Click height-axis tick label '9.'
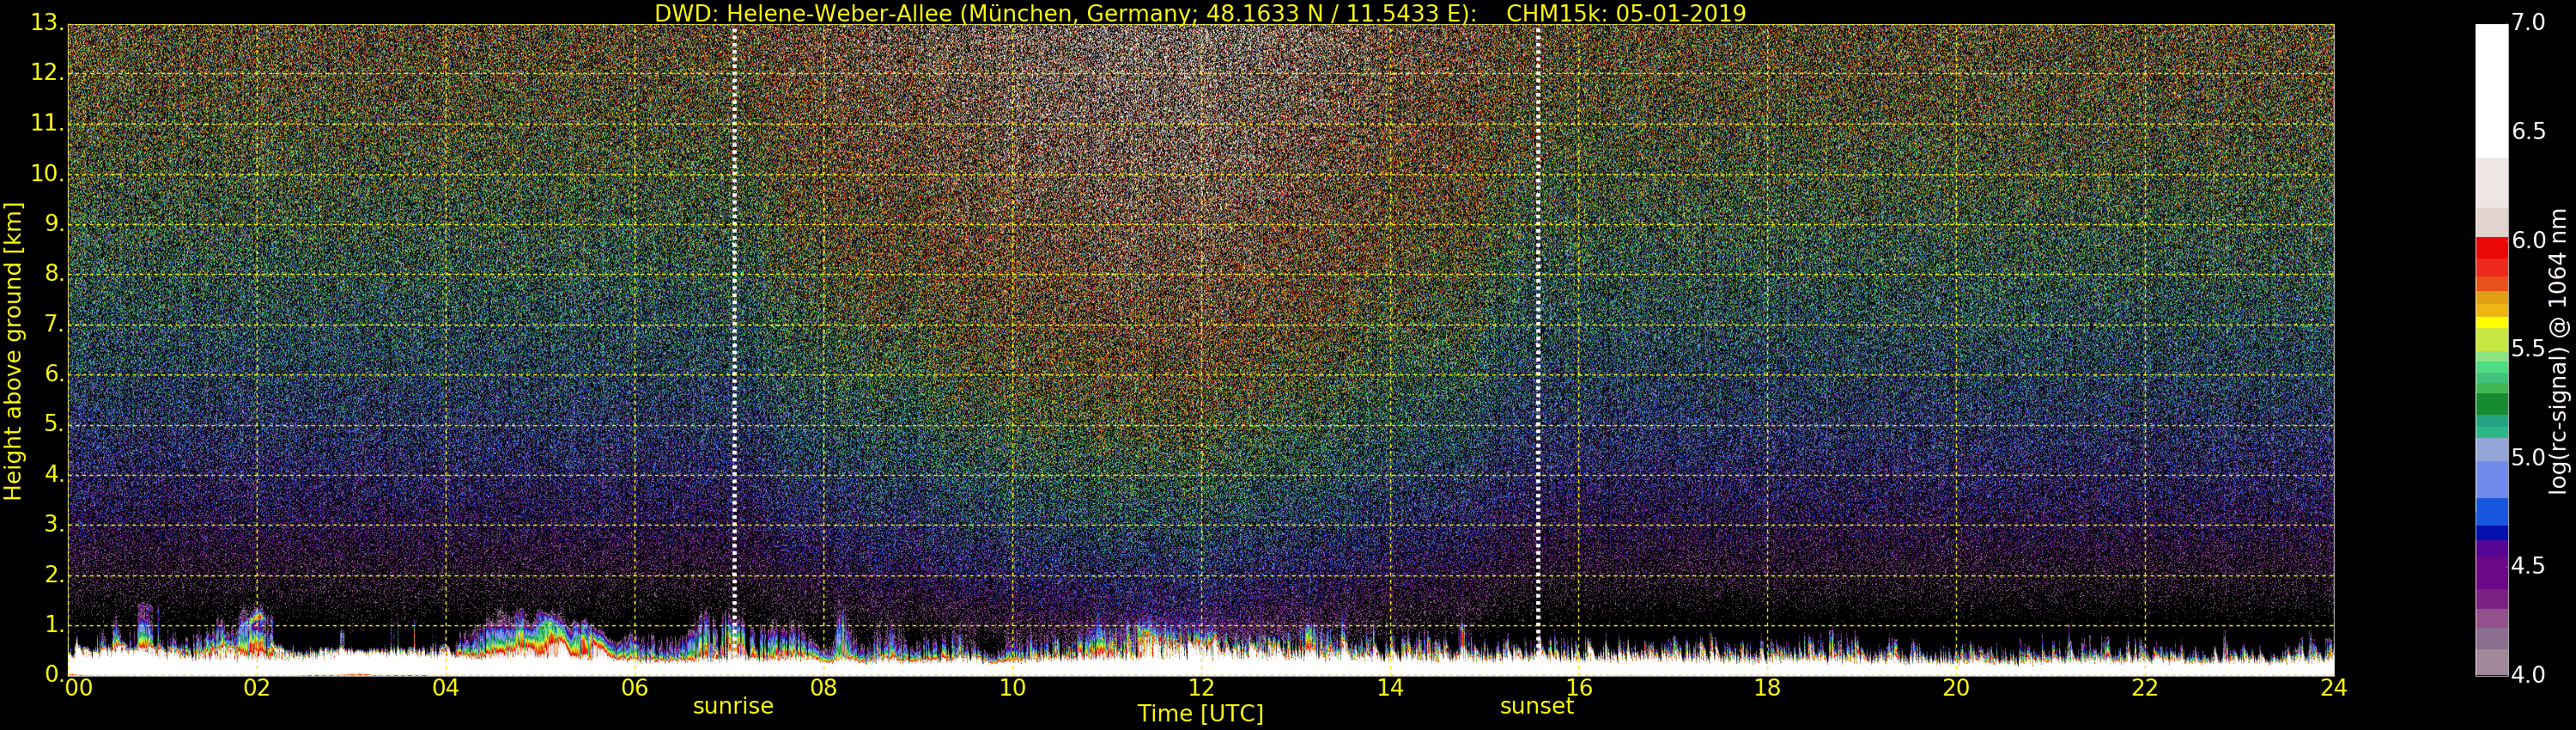 click(x=54, y=224)
